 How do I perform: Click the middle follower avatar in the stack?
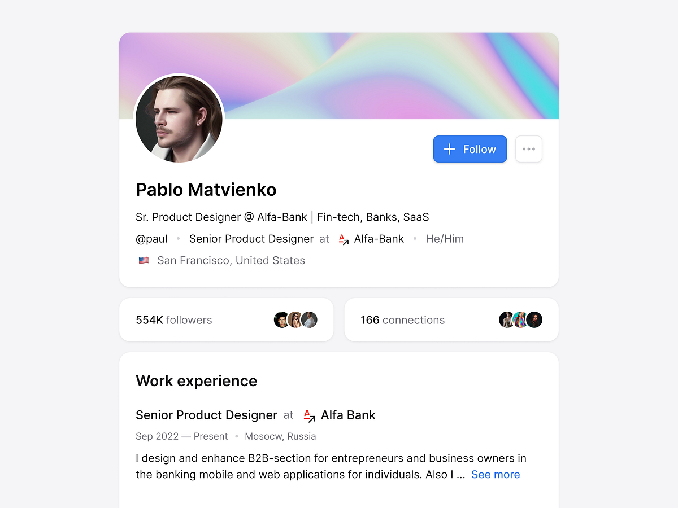coord(295,319)
